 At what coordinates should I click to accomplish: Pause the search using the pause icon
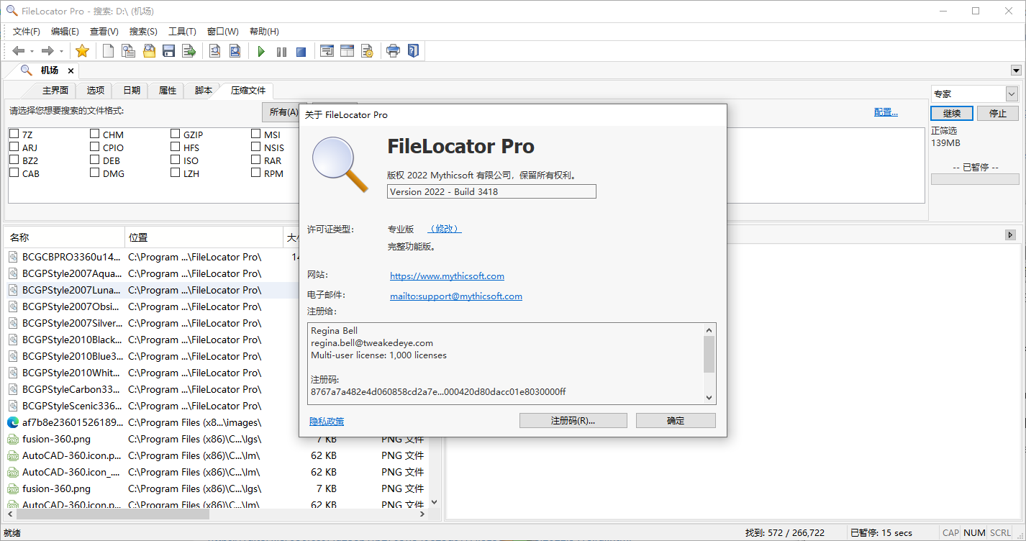[x=281, y=52]
